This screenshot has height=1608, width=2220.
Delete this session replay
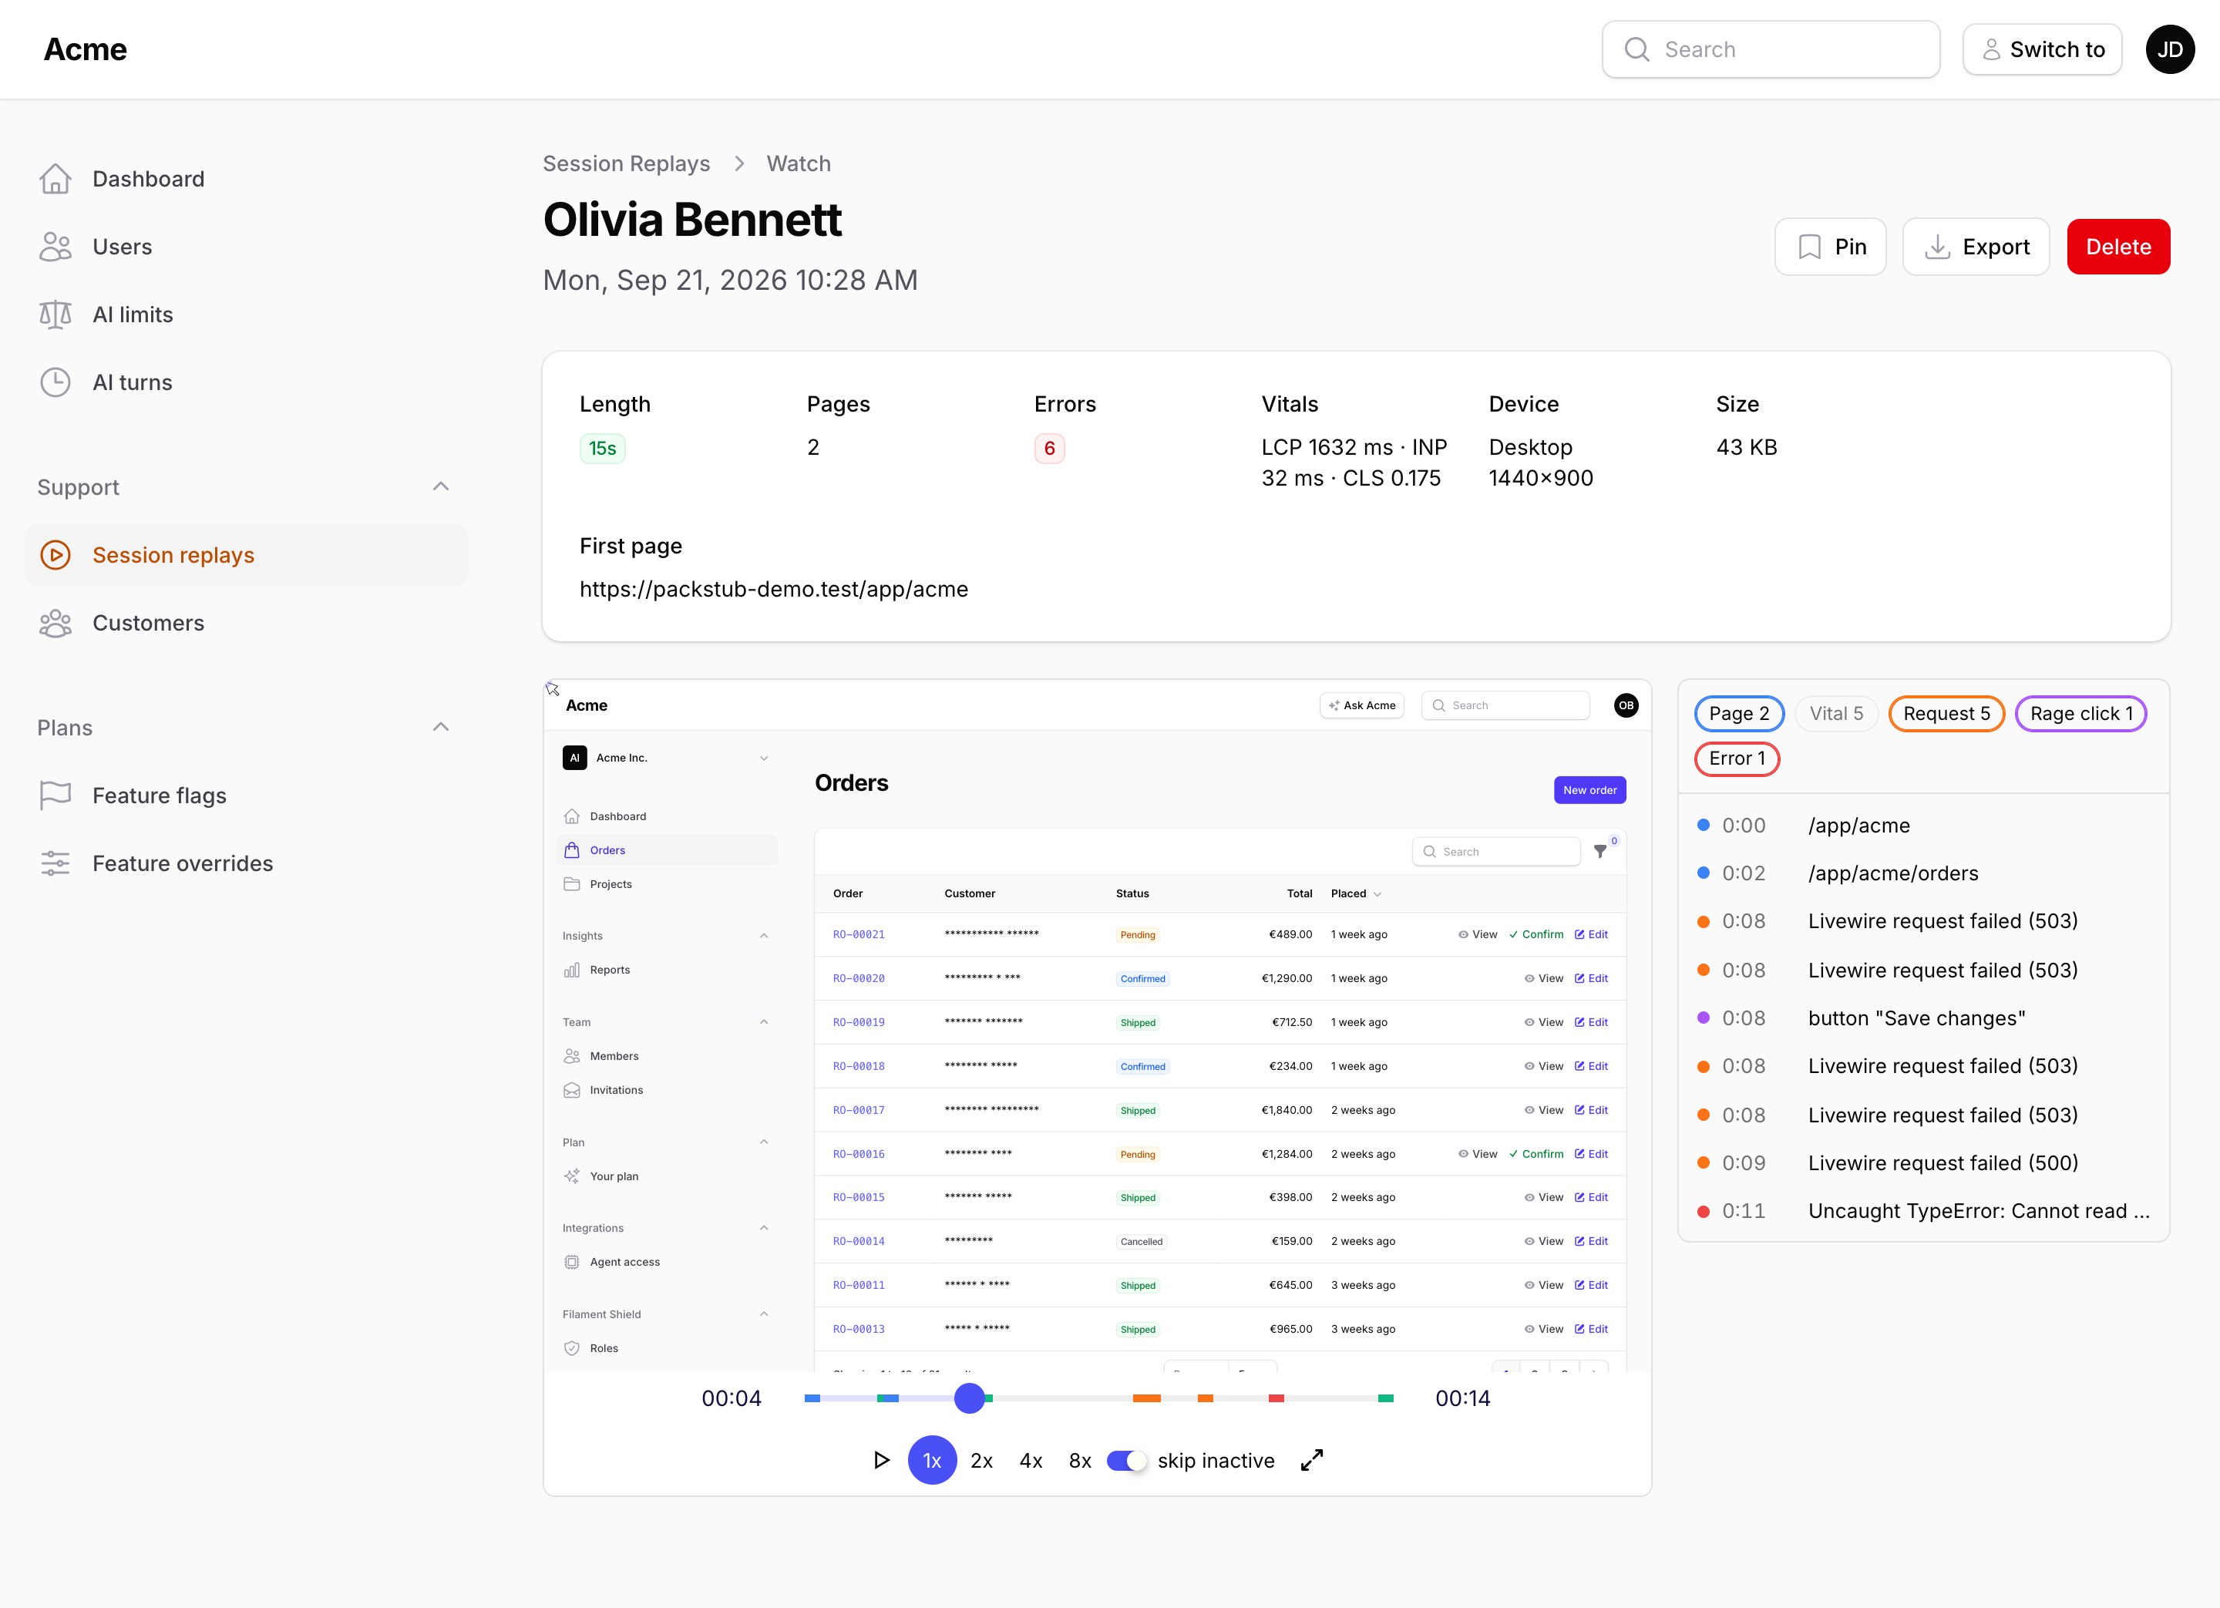[2118, 247]
